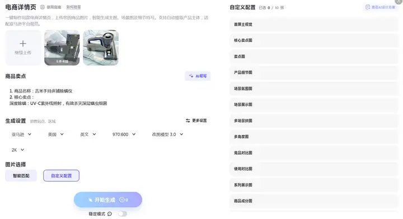Click 查看AI设计方案 button
The image size is (403, 219).
tap(381, 7)
